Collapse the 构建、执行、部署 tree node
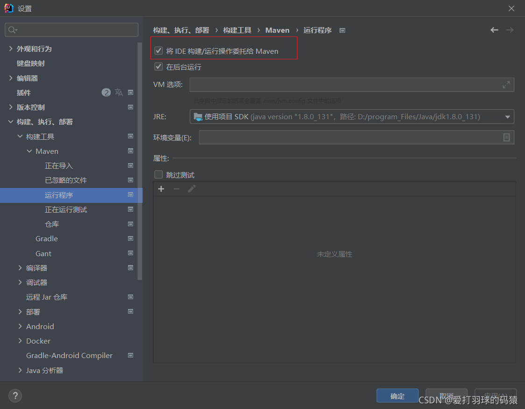525x409 pixels. pos(11,122)
